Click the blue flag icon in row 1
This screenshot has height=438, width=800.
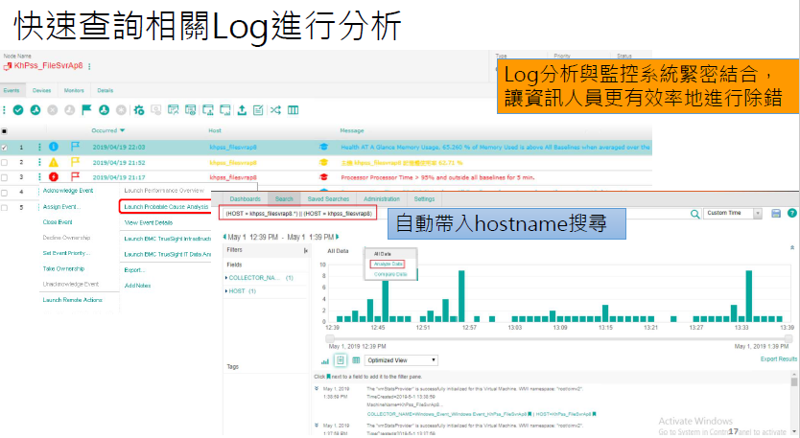click(75, 147)
